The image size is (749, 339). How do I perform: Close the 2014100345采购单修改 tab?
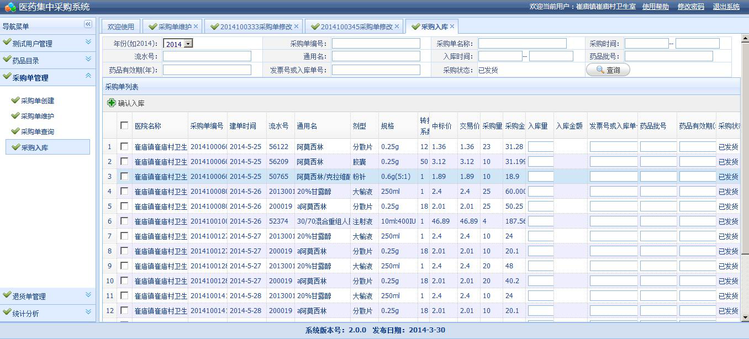pyautogui.click(x=397, y=26)
